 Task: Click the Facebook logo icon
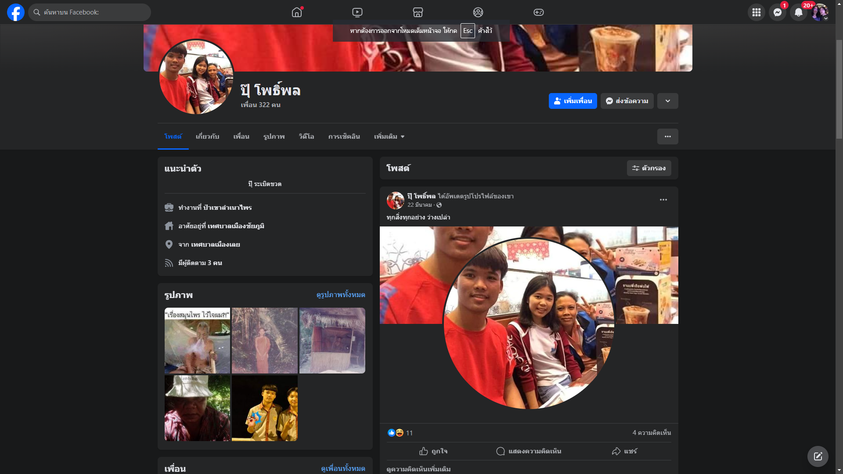16,12
